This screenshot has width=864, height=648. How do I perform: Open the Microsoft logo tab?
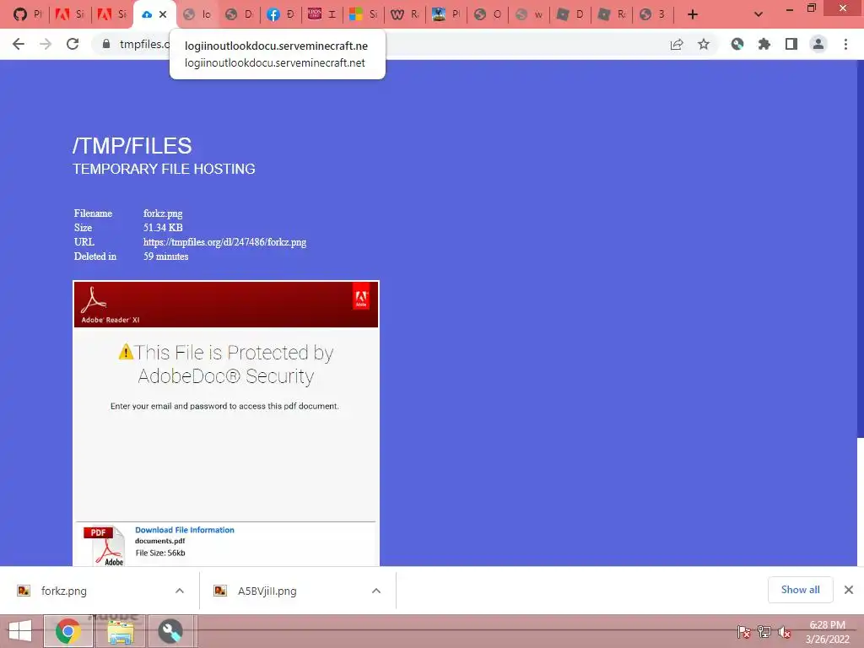coord(363,14)
